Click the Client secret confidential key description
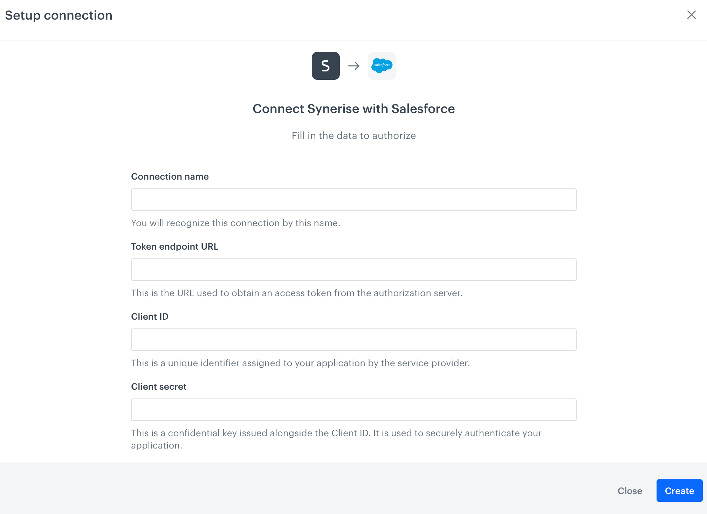 coord(336,439)
